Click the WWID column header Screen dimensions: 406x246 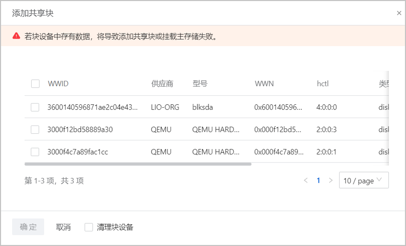[58, 84]
